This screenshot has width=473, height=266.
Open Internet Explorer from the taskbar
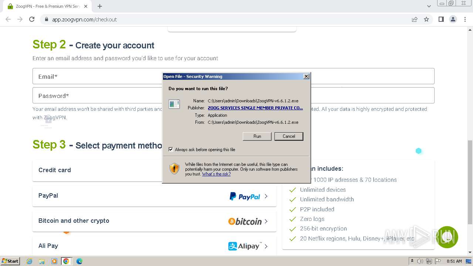pyautogui.click(x=30, y=261)
